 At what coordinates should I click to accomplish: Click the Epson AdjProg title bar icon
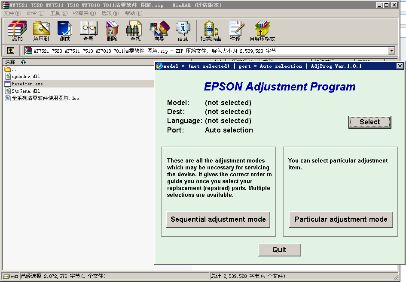pos(159,66)
